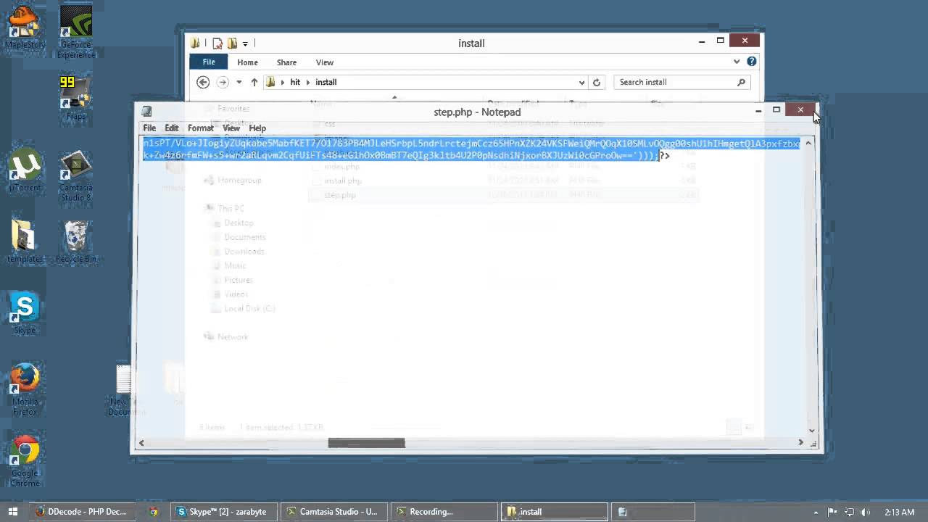
Task: Switch to the Home ribbon tab in Explorer
Action: (247, 62)
